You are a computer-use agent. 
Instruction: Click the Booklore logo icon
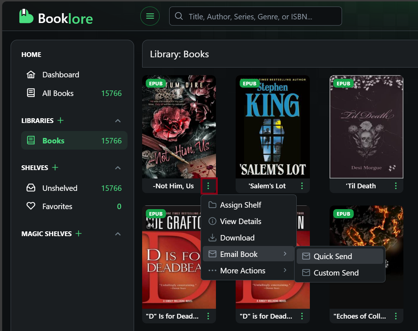pyautogui.click(x=26, y=16)
